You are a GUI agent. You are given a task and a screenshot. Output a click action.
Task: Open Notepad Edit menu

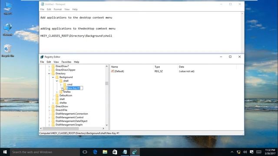[x=49, y=10]
